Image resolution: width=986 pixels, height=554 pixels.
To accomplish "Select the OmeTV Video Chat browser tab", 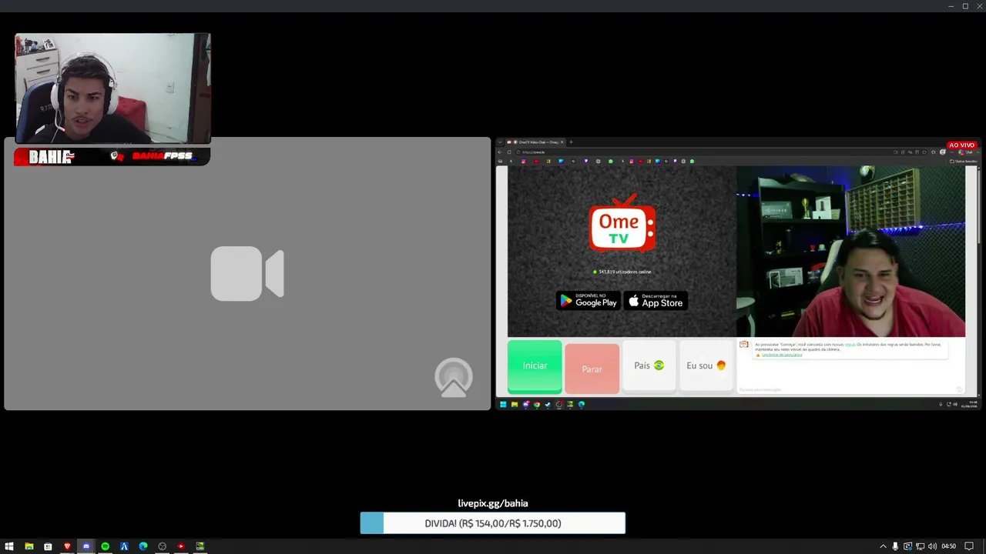I will click(x=535, y=142).
